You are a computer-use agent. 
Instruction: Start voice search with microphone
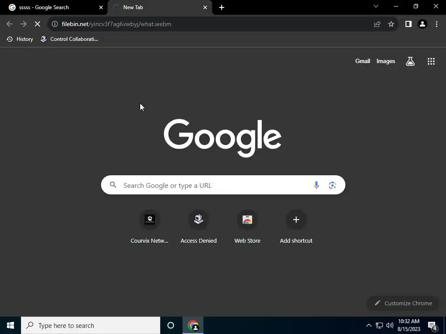click(316, 185)
